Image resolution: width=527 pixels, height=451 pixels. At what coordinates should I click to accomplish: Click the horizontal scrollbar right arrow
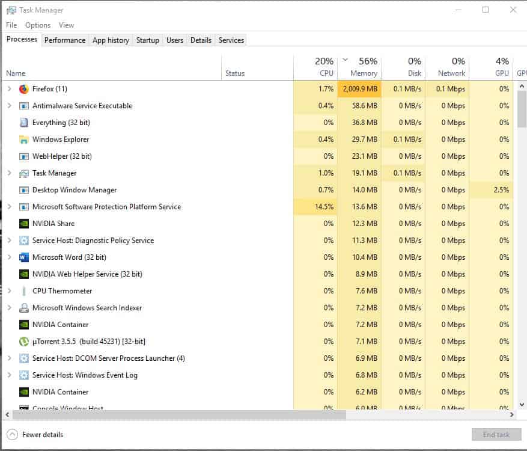tap(511, 415)
